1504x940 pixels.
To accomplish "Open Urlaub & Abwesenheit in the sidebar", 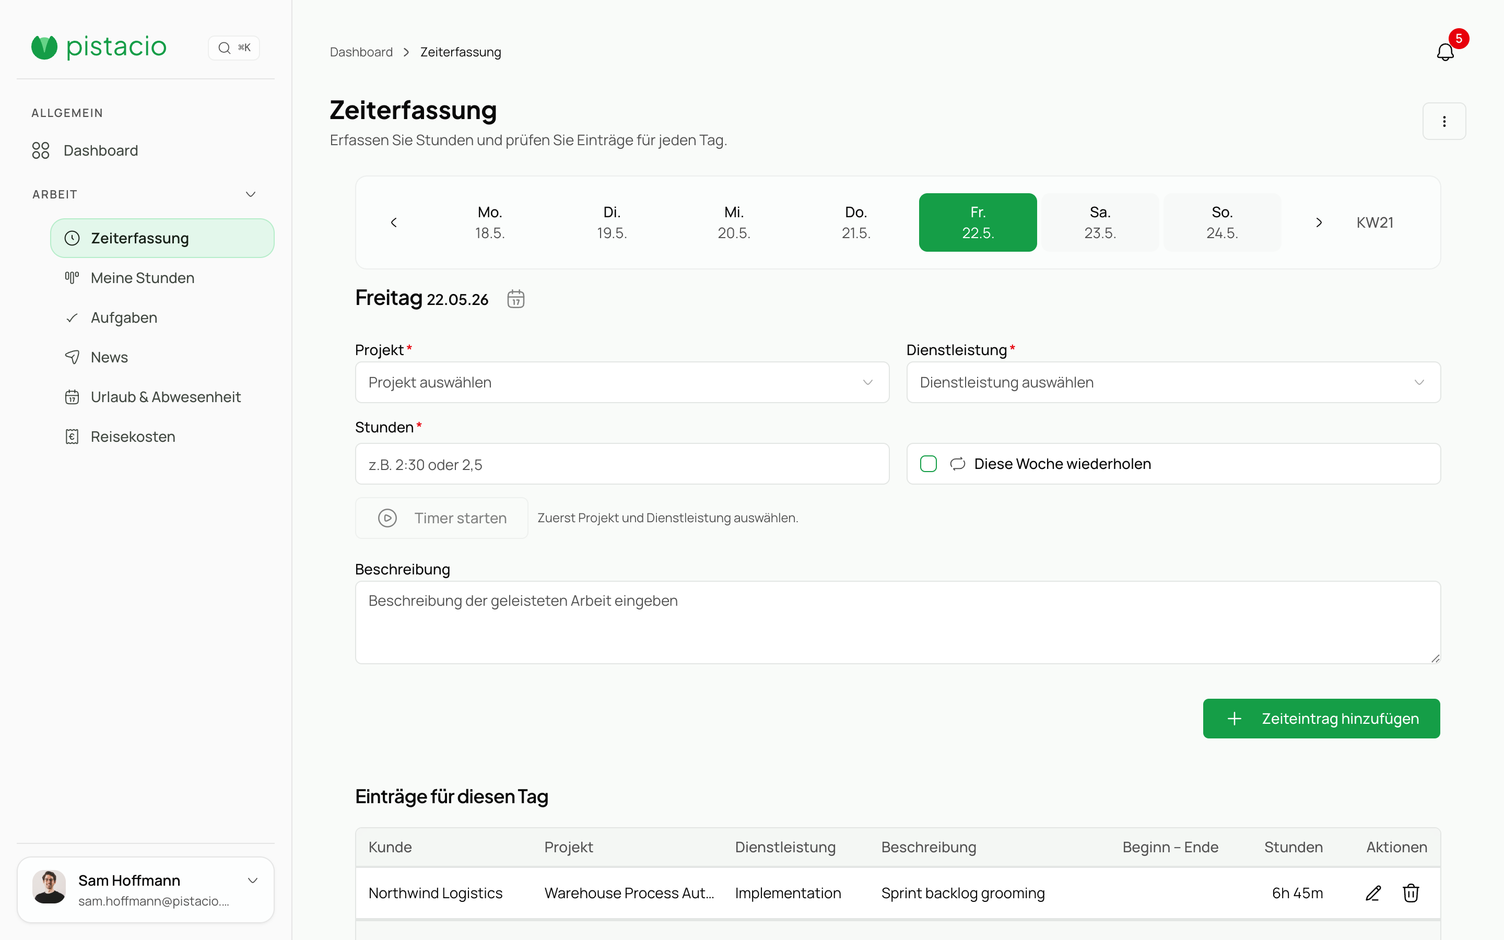I will pyautogui.click(x=162, y=397).
